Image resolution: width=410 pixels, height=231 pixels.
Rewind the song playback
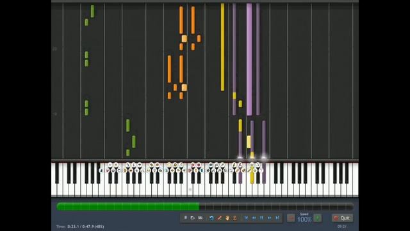pos(254,218)
